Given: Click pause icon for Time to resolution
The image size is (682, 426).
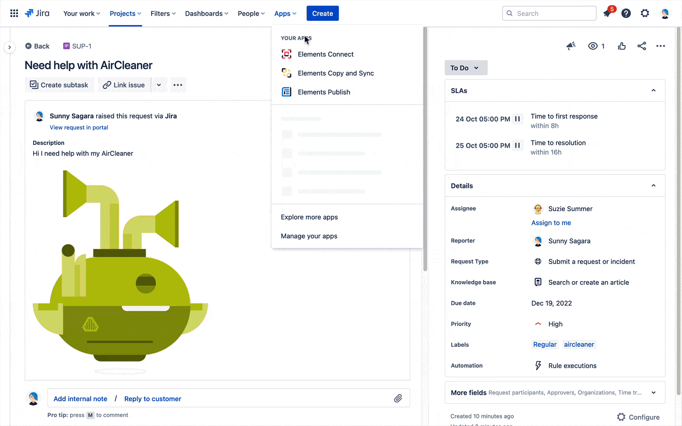Looking at the screenshot, I should pyautogui.click(x=518, y=145).
